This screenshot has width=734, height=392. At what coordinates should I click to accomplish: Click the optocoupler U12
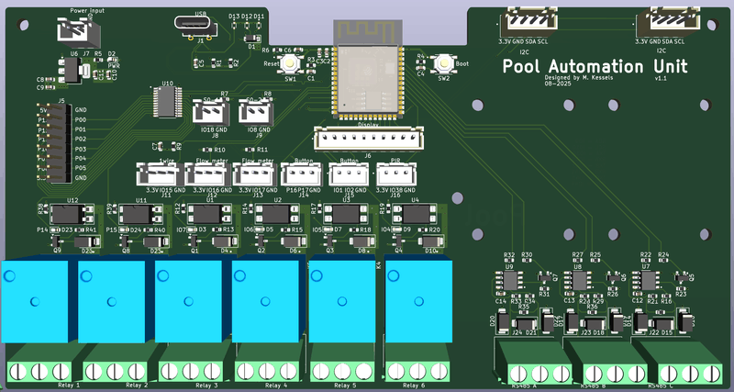coord(72,214)
